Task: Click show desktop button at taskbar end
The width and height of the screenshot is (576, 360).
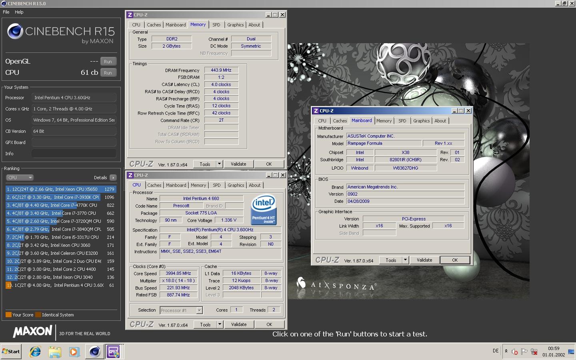Action: pos(571,352)
